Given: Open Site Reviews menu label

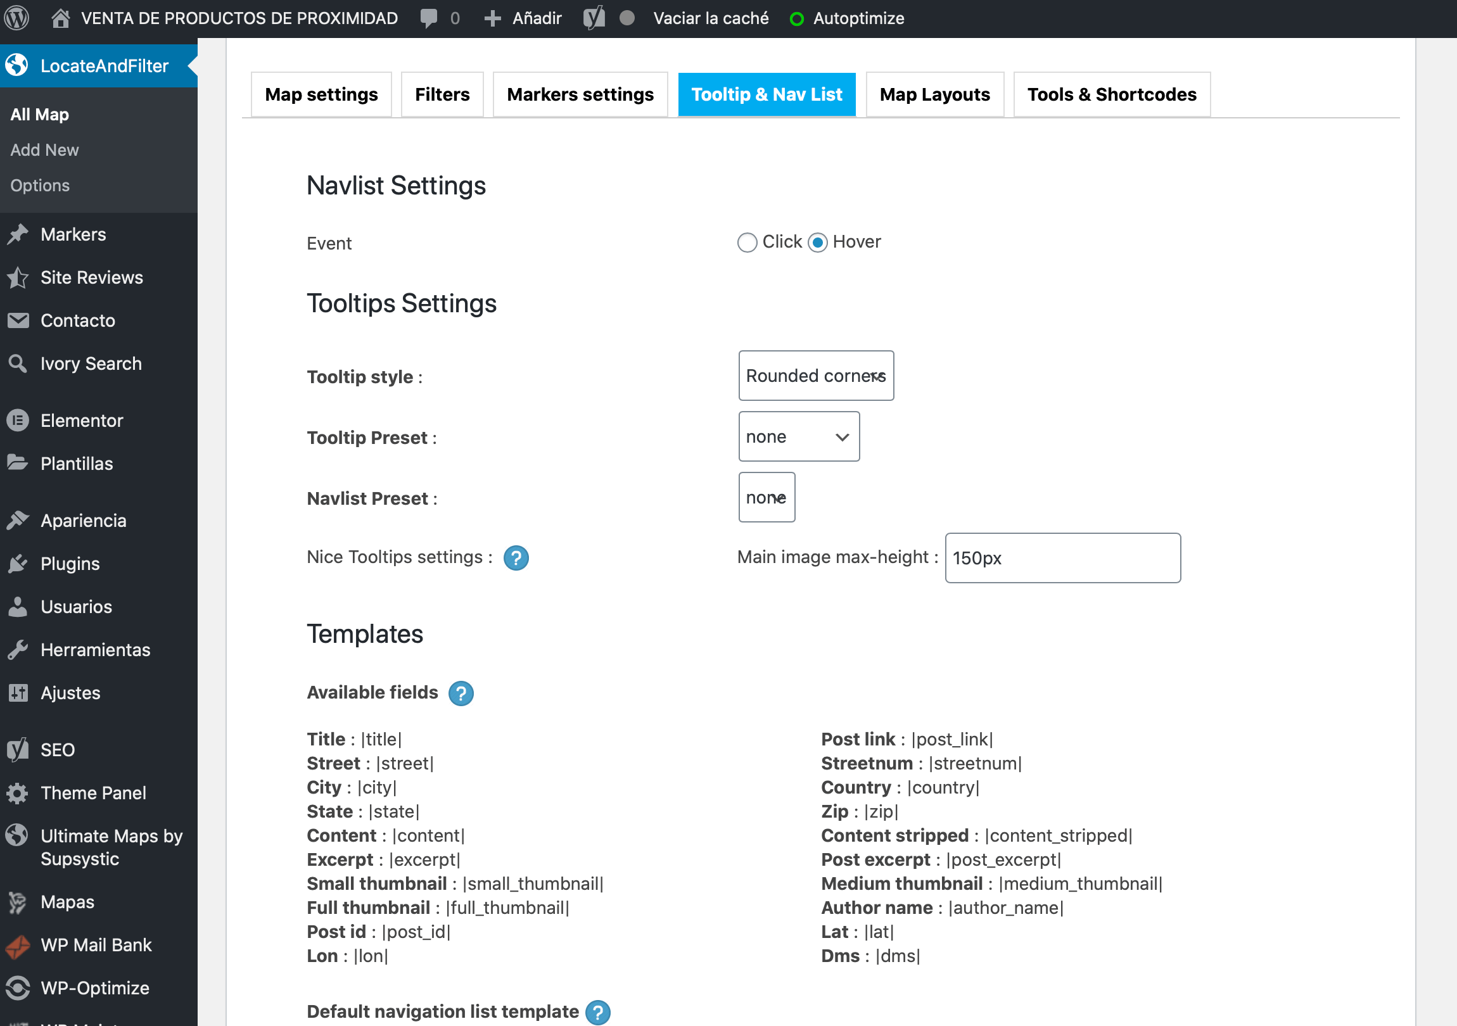Looking at the screenshot, I should 91,277.
